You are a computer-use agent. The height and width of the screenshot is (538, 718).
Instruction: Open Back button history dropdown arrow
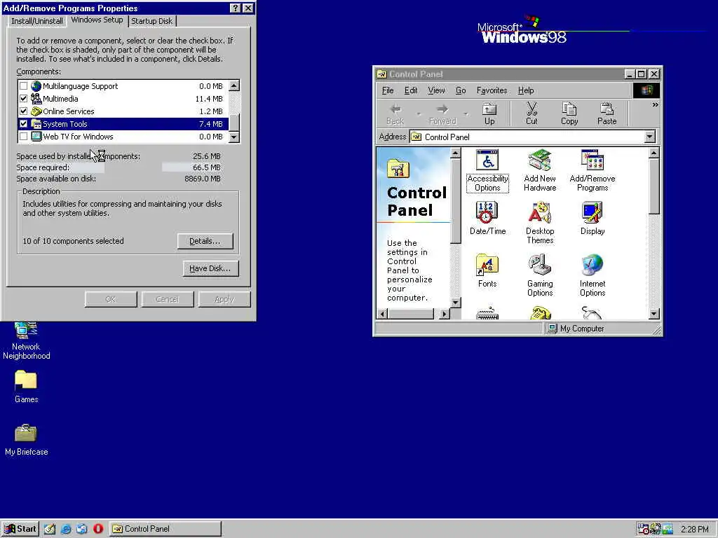point(419,114)
